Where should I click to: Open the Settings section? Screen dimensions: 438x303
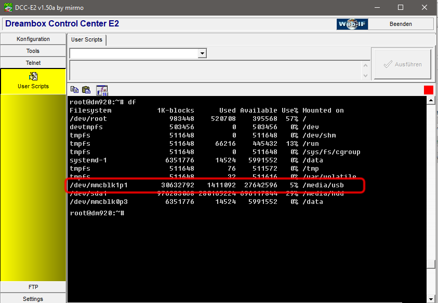coord(33,299)
